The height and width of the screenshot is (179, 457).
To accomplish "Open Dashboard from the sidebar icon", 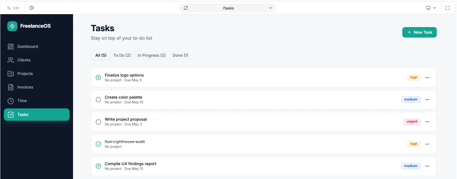I will (x=11, y=47).
